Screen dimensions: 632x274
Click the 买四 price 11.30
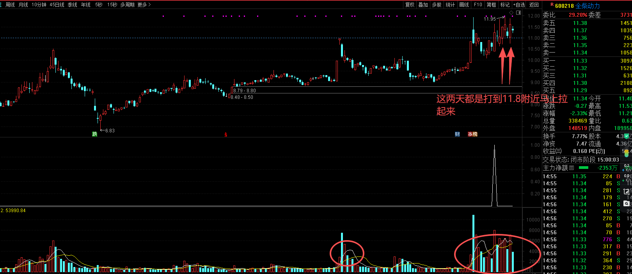[x=580, y=83]
